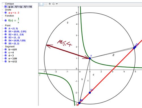
Task: Select entry B3 = (1, -2)
Action: 14,38
